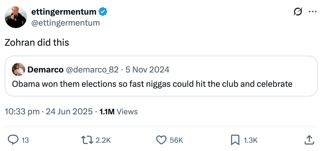Image resolution: width=323 pixels, height=151 pixels.
Task: Click the 2.2K reposts count
Action: 103,140
